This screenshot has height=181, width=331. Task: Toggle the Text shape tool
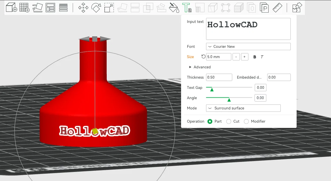pos(187,8)
